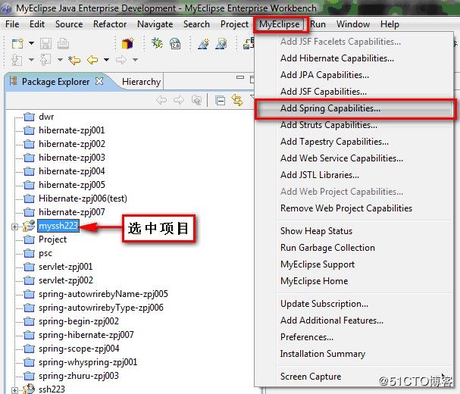
Task: Click the MyEclipse menu
Action: pyautogui.click(x=280, y=24)
